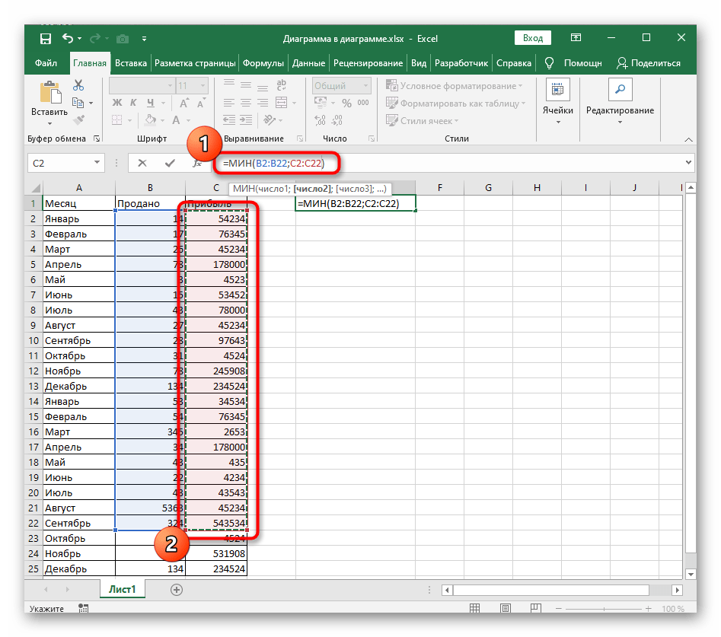
Task: Click the Format Painter brush icon
Action: pyautogui.click(x=78, y=120)
